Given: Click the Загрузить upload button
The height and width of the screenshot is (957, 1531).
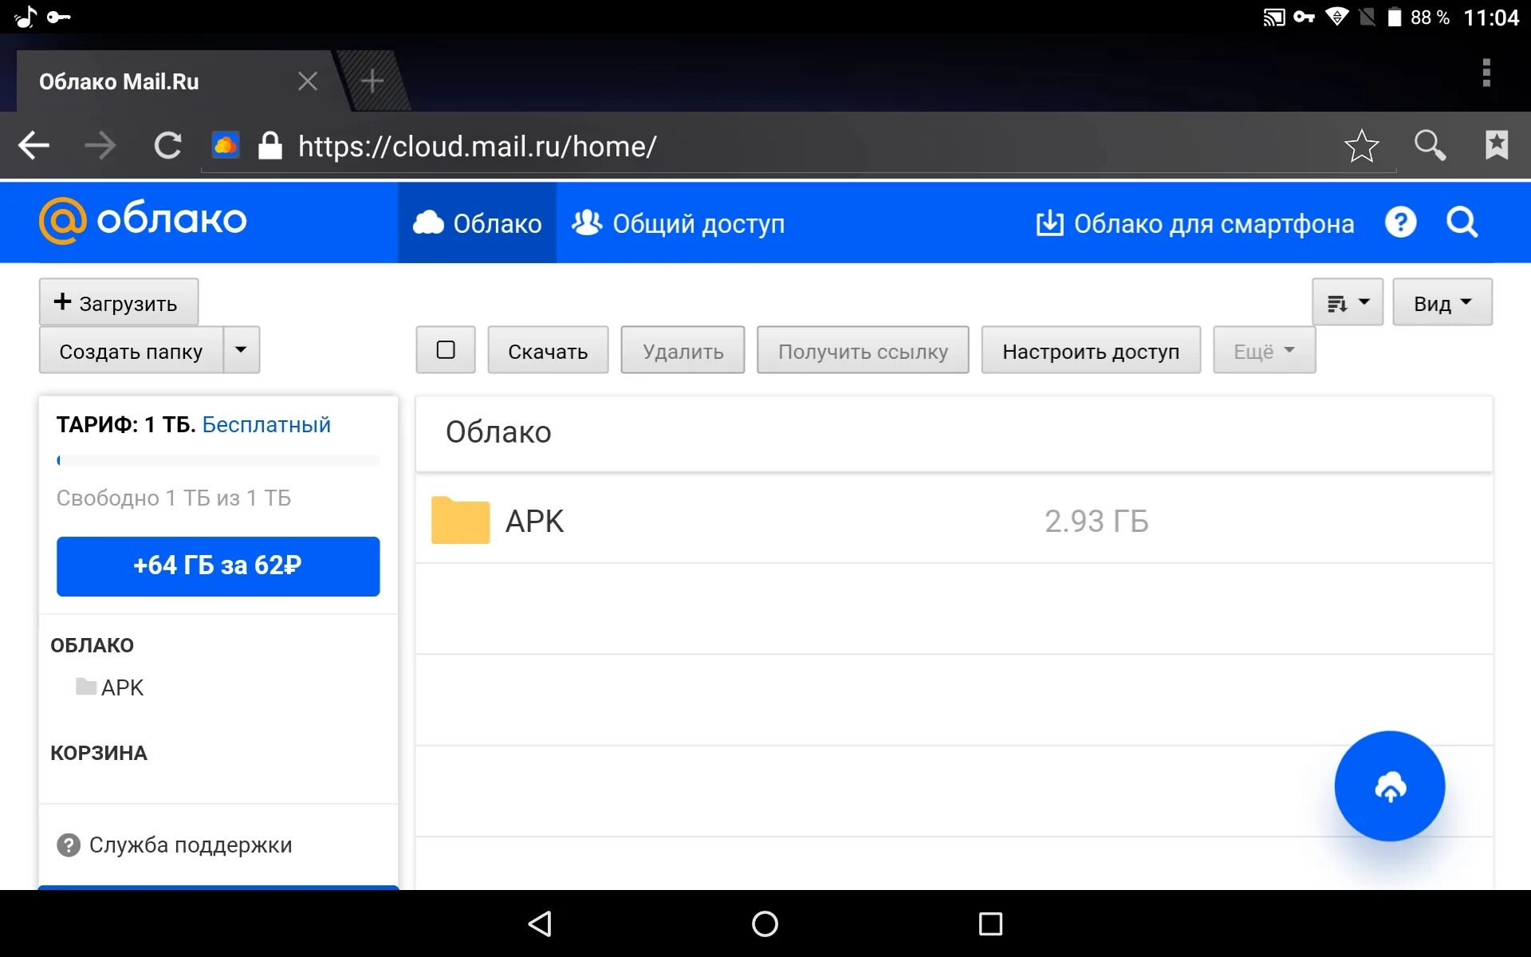Looking at the screenshot, I should click(119, 302).
